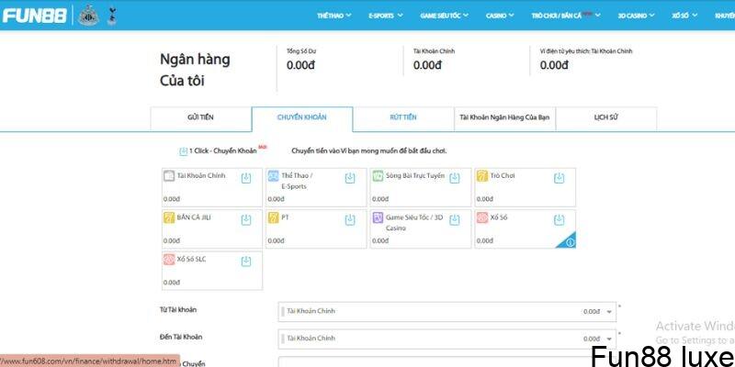This screenshot has width=735, height=367.
Task: Expand the XỔ SỐ menu
Action: pos(684,16)
